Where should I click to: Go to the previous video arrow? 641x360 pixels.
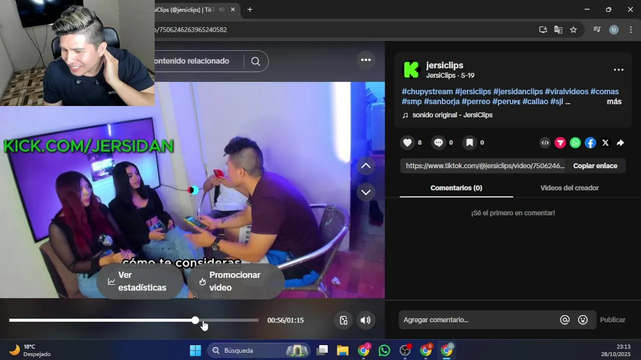pyautogui.click(x=366, y=166)
